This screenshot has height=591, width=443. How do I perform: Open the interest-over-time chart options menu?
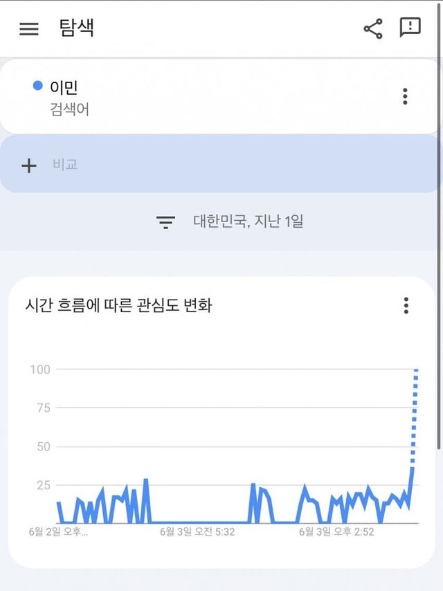[x=406, y=305]
